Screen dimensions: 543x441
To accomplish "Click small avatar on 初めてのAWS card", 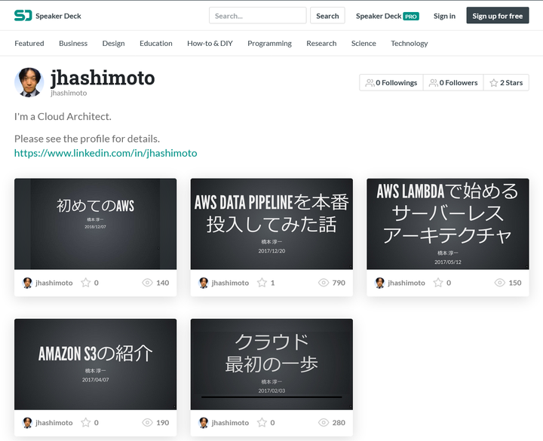I will (27, 283).
